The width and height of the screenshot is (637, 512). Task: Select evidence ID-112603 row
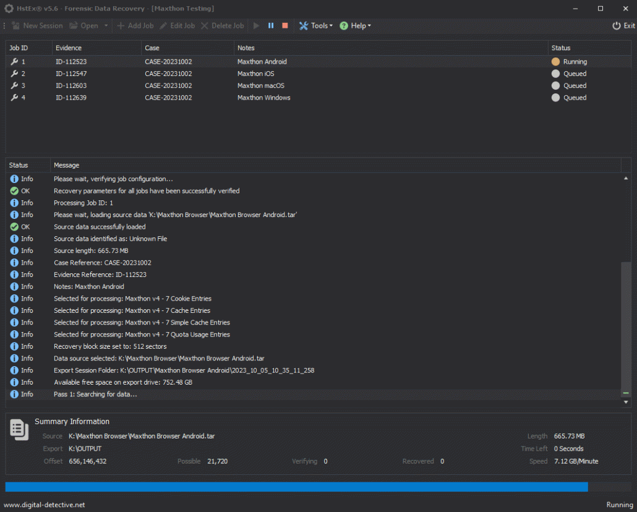click(318, 86)
